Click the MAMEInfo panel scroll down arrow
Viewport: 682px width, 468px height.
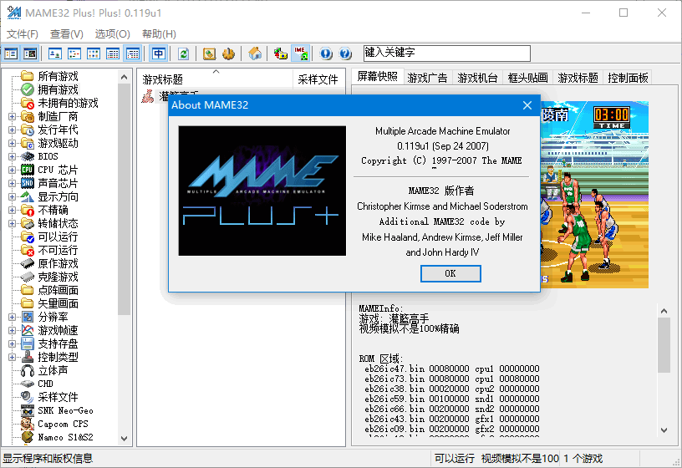point(664,430)
